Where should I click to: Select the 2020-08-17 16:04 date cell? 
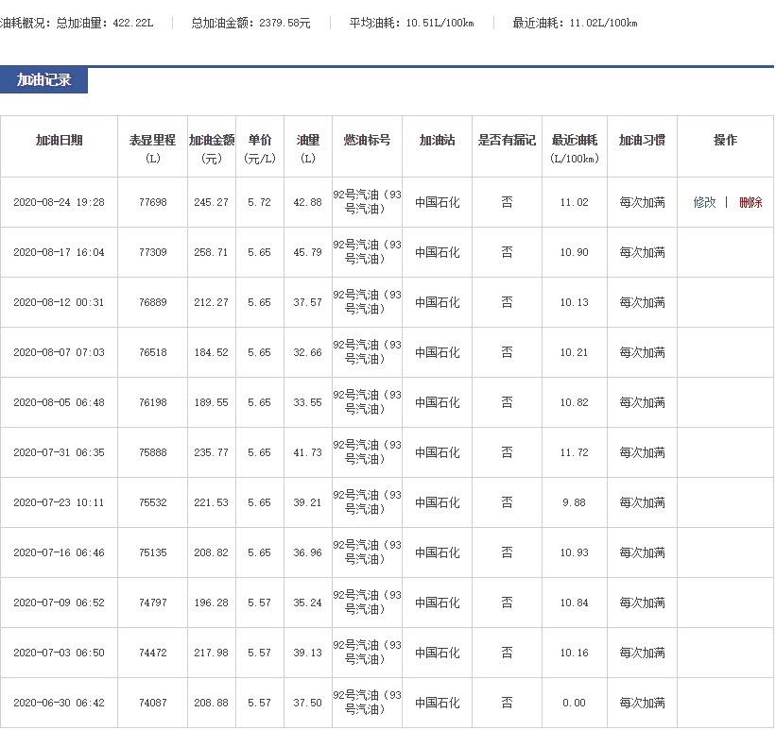[59, 252]
